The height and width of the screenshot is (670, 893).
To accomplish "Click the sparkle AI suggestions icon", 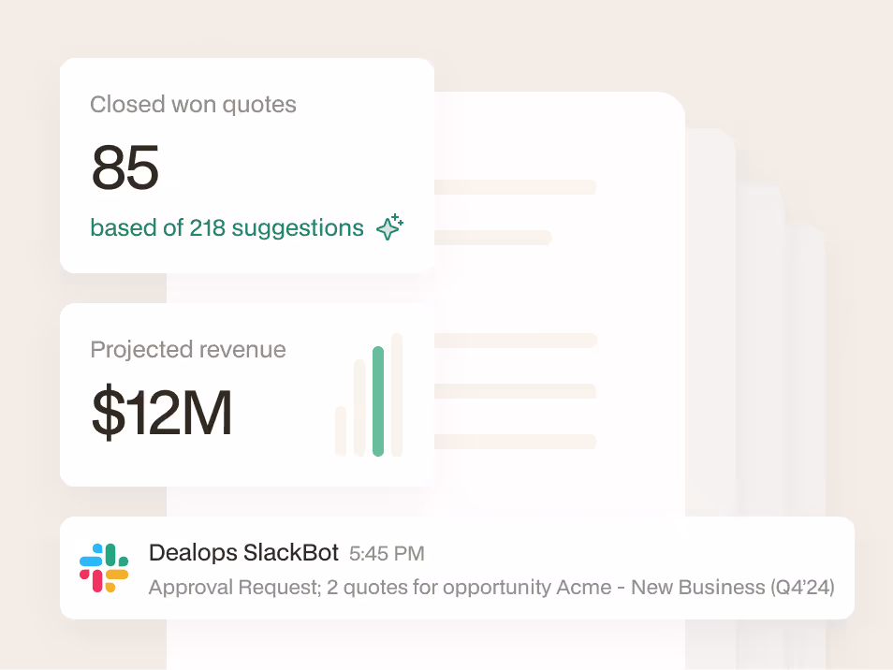I will point(389,227).
